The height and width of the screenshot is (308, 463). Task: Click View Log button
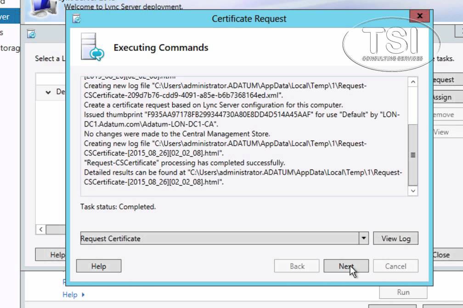(395, 238)
